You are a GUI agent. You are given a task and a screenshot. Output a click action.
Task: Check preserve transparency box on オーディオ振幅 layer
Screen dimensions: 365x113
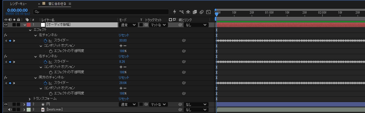click(141, 25)
